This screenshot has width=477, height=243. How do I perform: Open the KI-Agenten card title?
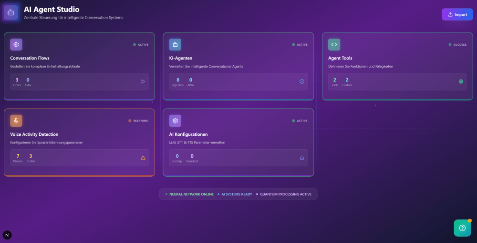coord(181,58)
